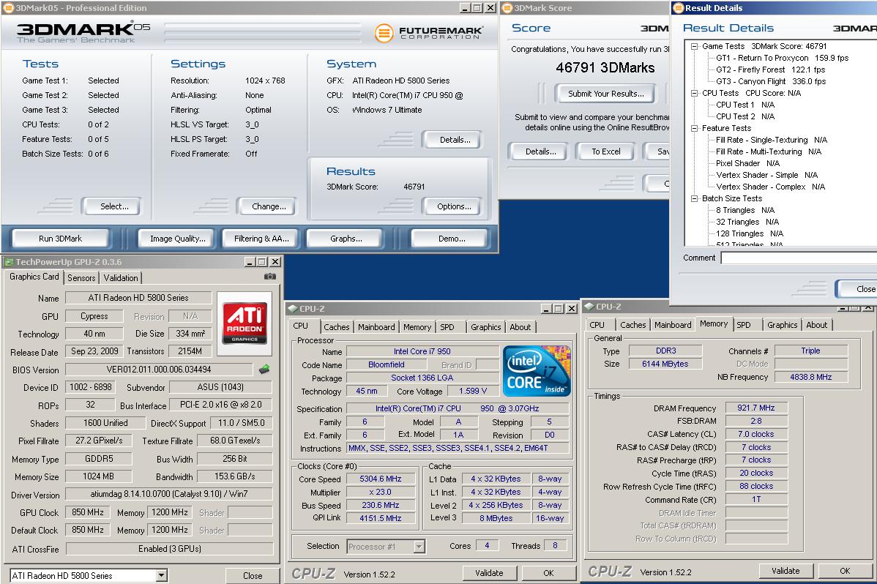Switch to the Sensors tab in GPU-Z
The image size is (877, 584).
click(x=82, y=277)
